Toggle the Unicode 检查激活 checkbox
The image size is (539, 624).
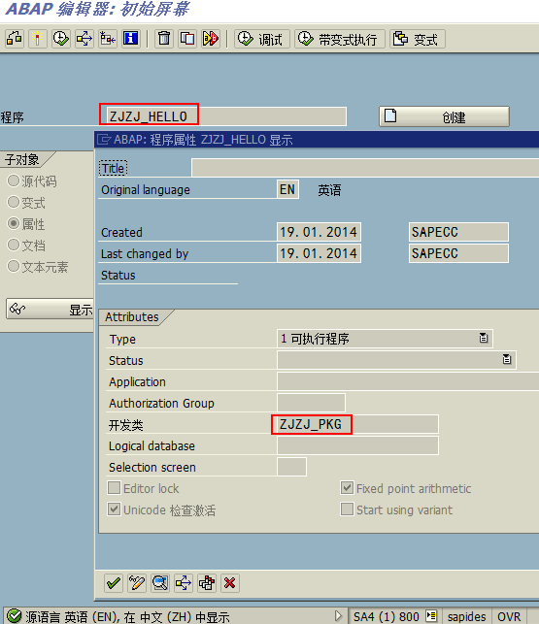115,509
